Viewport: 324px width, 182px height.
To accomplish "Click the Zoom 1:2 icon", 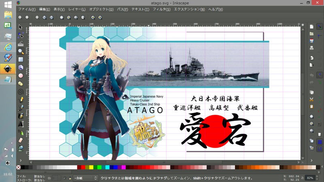I will point(44,17).
